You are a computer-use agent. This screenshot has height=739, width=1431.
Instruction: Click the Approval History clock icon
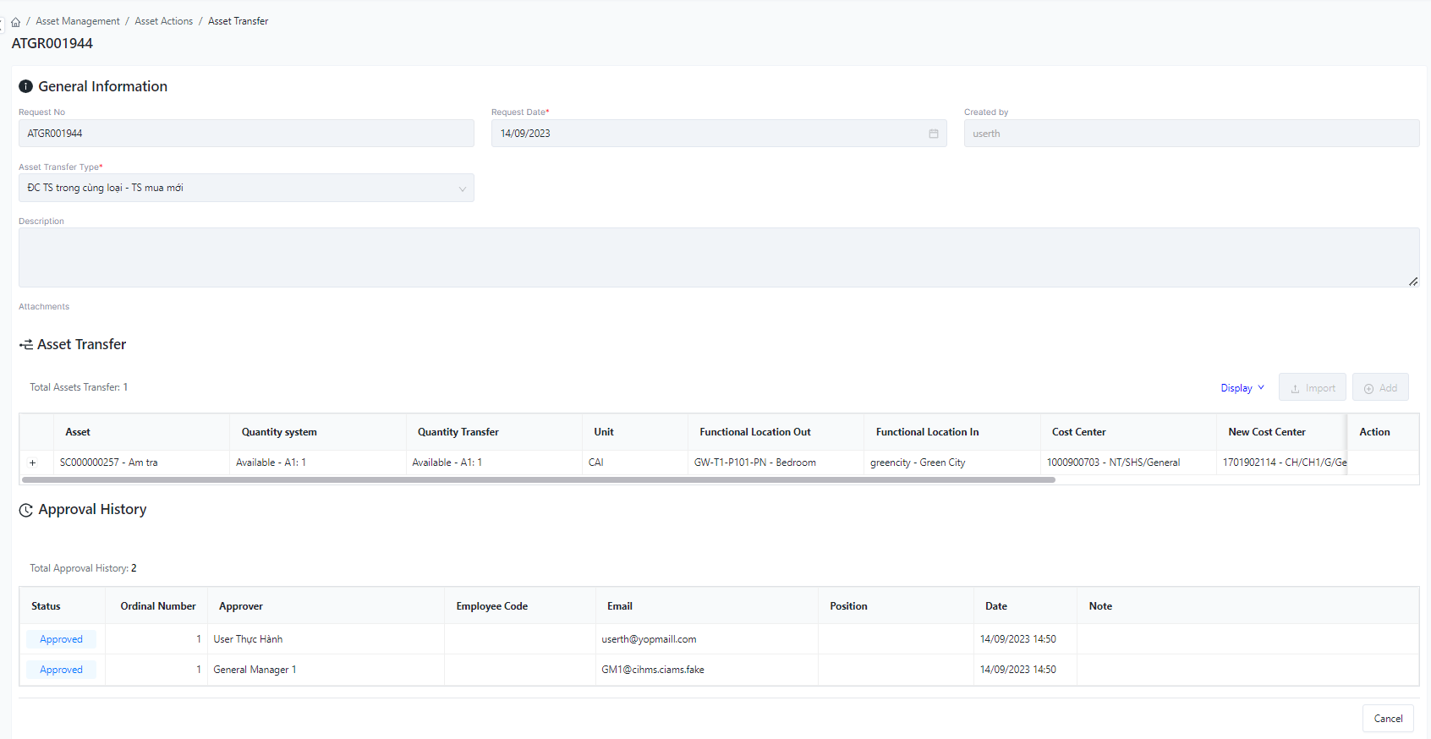pos(26,510)
